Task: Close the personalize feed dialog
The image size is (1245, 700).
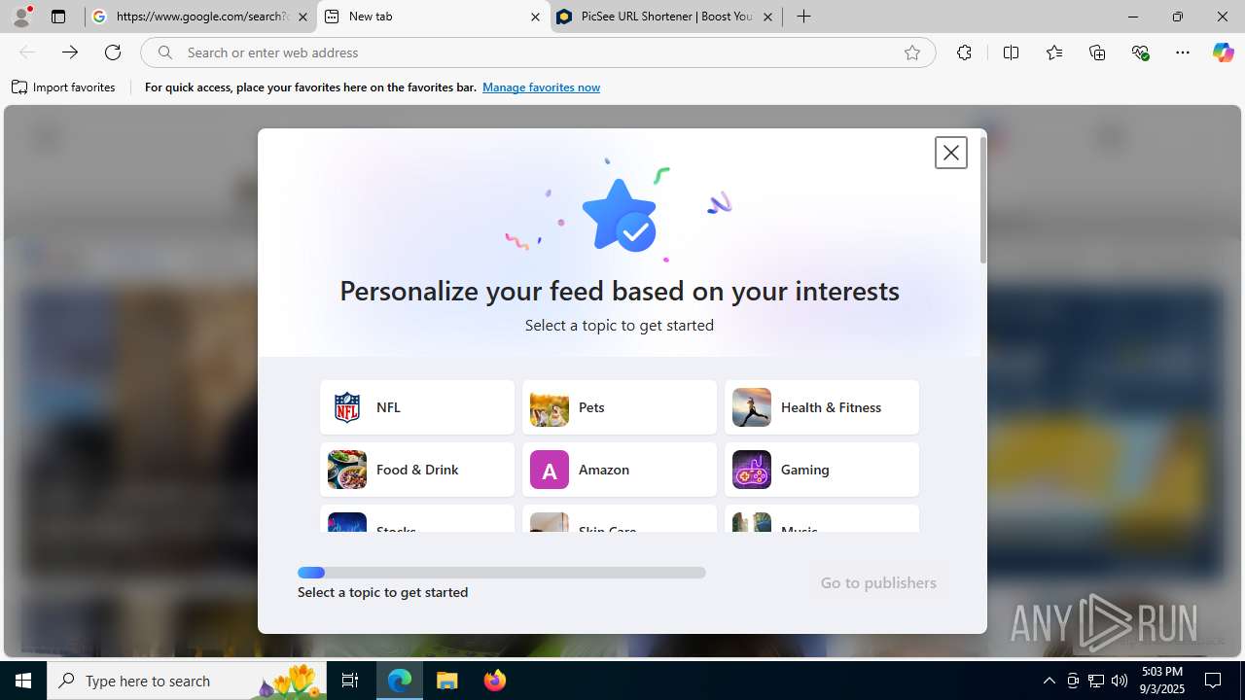Action: (x=951, y=153)
